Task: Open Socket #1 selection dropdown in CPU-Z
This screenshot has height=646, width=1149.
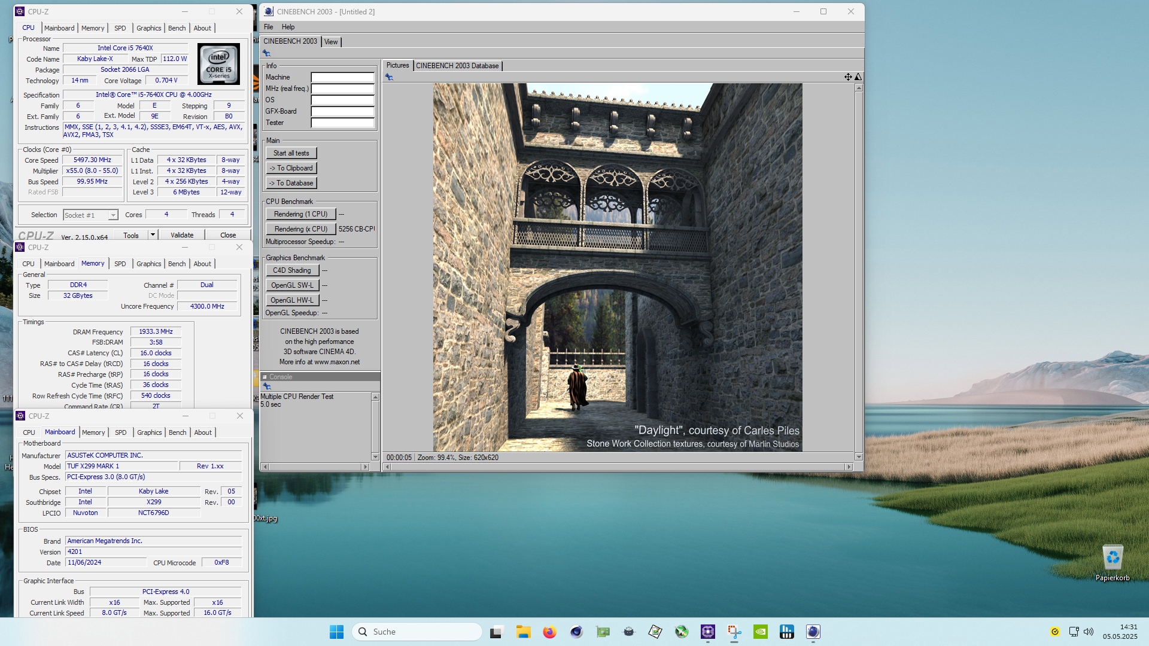Action: pyautogui.click(x=90, y=215)
